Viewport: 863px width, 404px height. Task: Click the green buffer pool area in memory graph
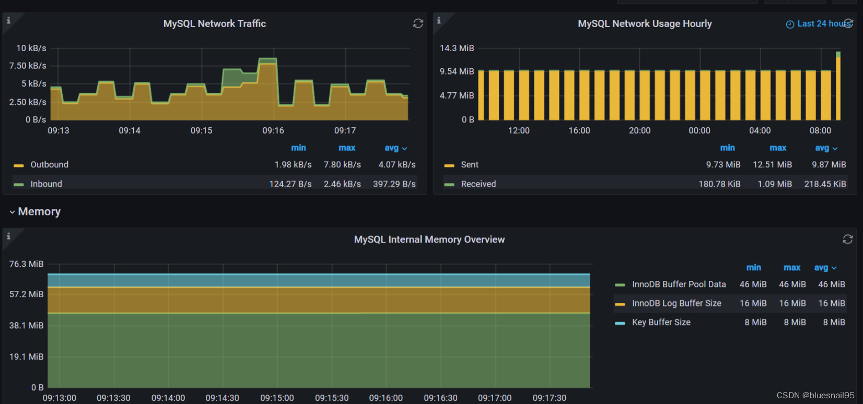pyautogui.click(x=319, y=350)
